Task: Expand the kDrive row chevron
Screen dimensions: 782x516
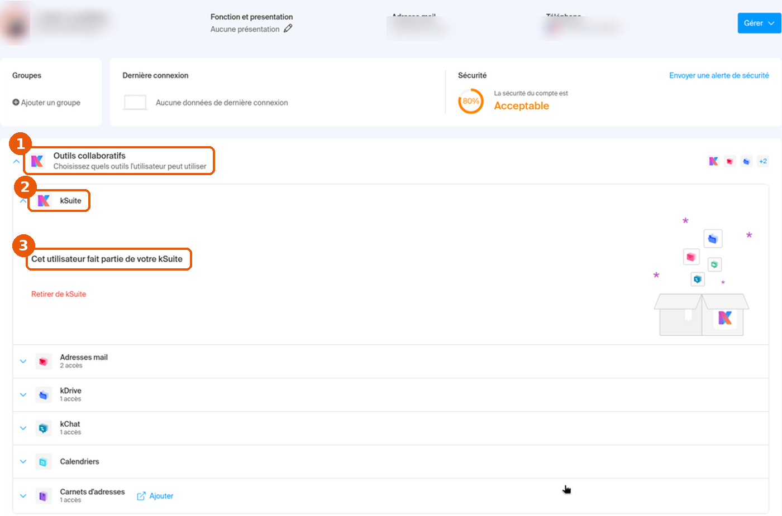Action: [23, 395]
